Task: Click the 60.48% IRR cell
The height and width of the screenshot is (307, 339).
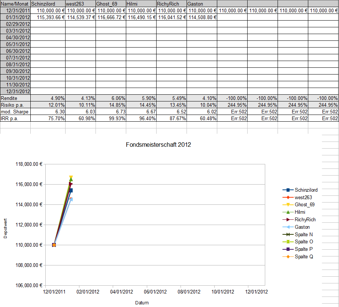Action: 202,118
